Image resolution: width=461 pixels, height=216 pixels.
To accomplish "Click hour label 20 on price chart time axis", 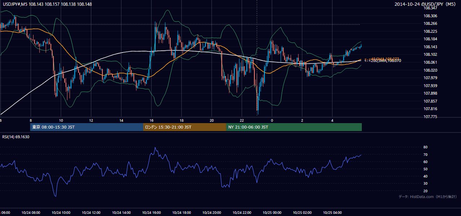I will pos(212,120).
